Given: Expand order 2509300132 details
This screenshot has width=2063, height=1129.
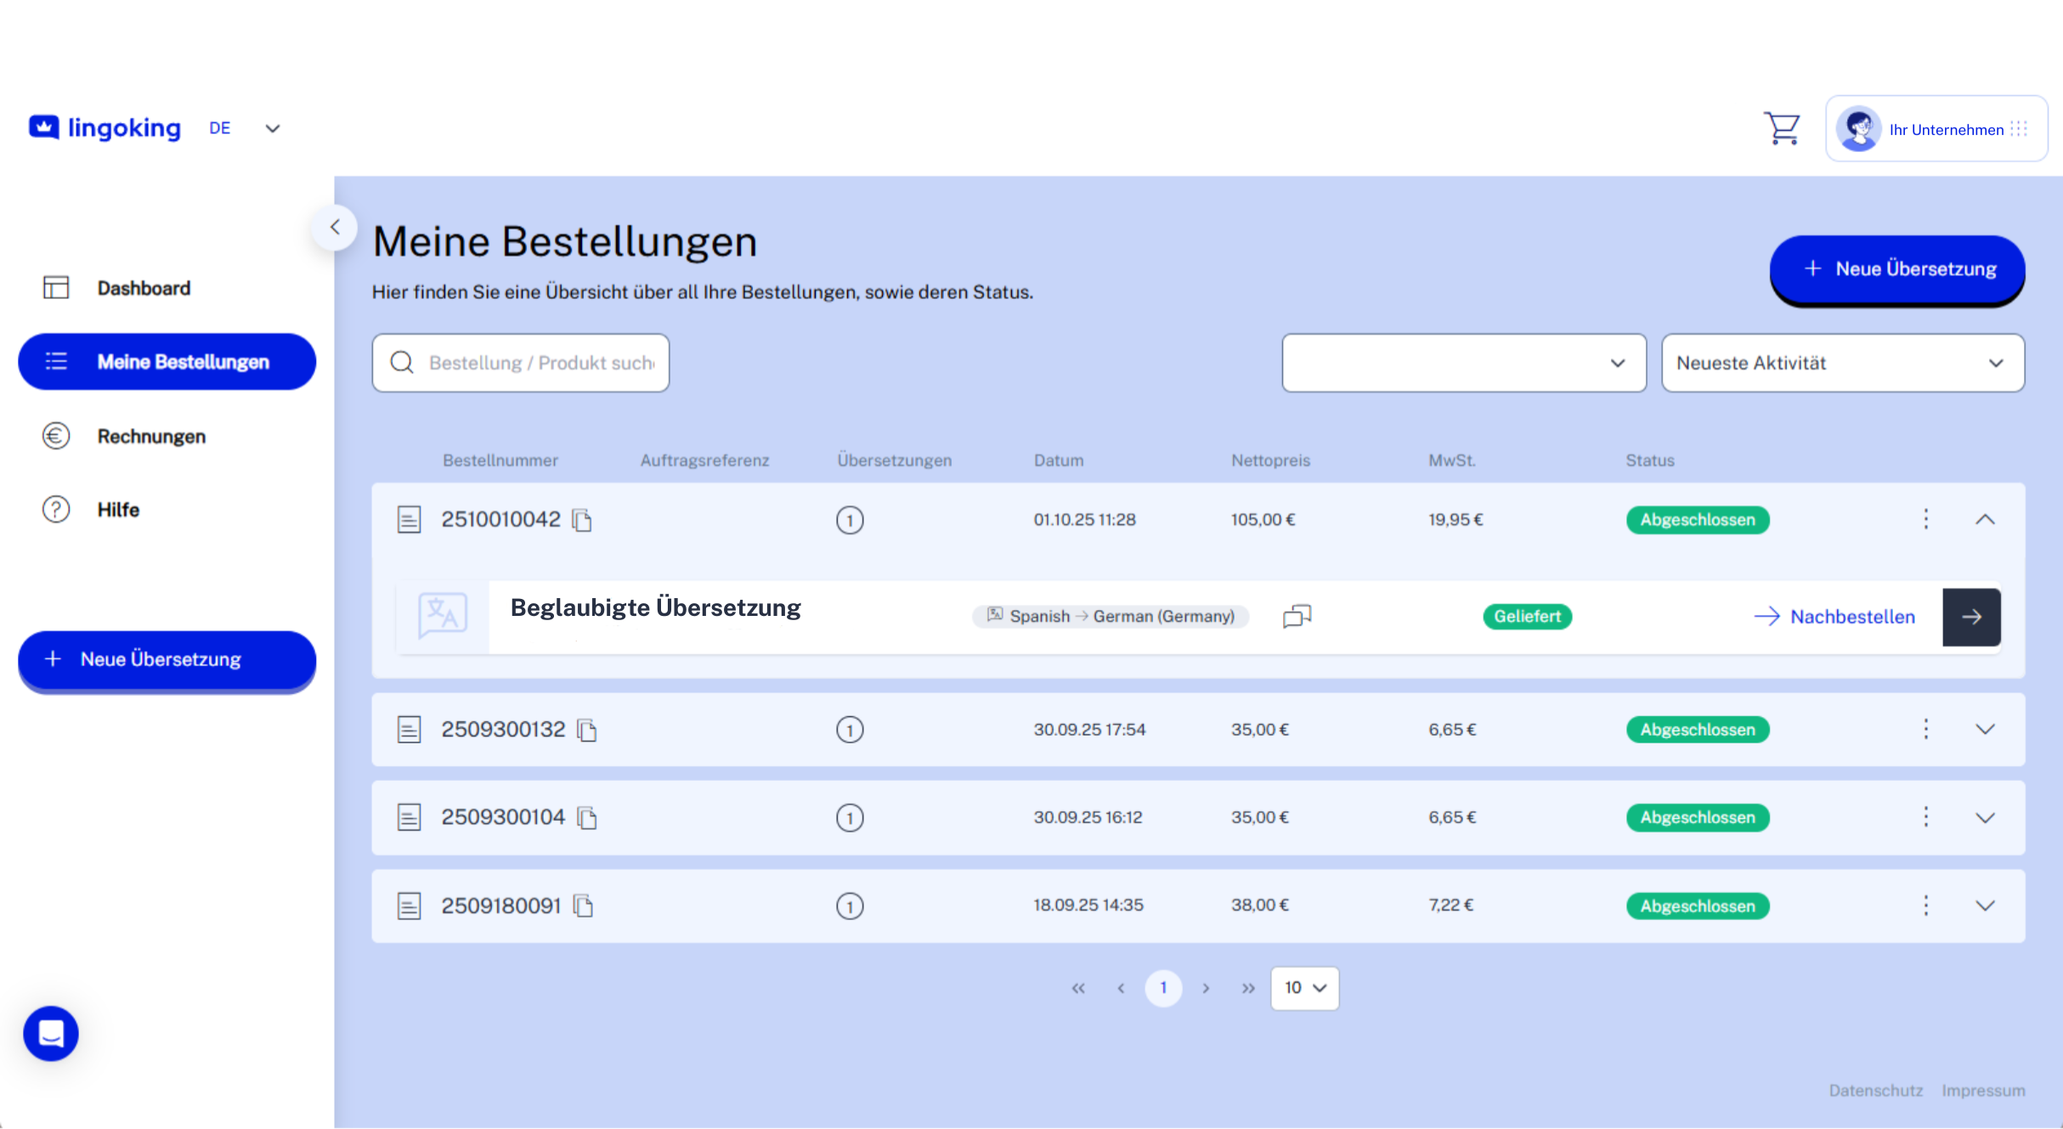Looking at the screenshot, I should click(1984, 729).
